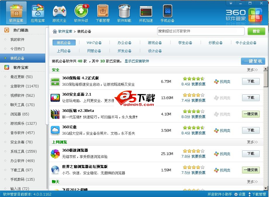Viewport: 269px width, 197px height.
Task: Select the 学生必备 tab
Action: click(185, 43)
